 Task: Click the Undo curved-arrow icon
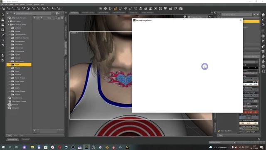tap(3, 45)
